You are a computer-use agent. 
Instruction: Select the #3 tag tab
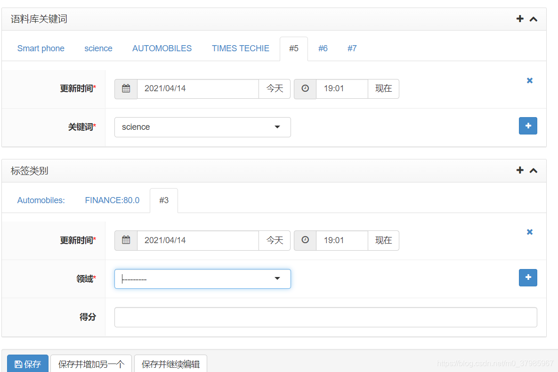coord(164,200)
